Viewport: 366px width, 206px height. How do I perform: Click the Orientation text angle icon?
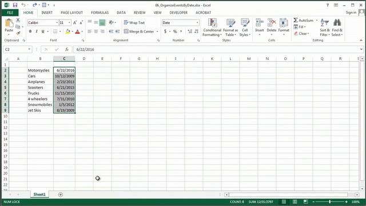click(x=112, y=22)
